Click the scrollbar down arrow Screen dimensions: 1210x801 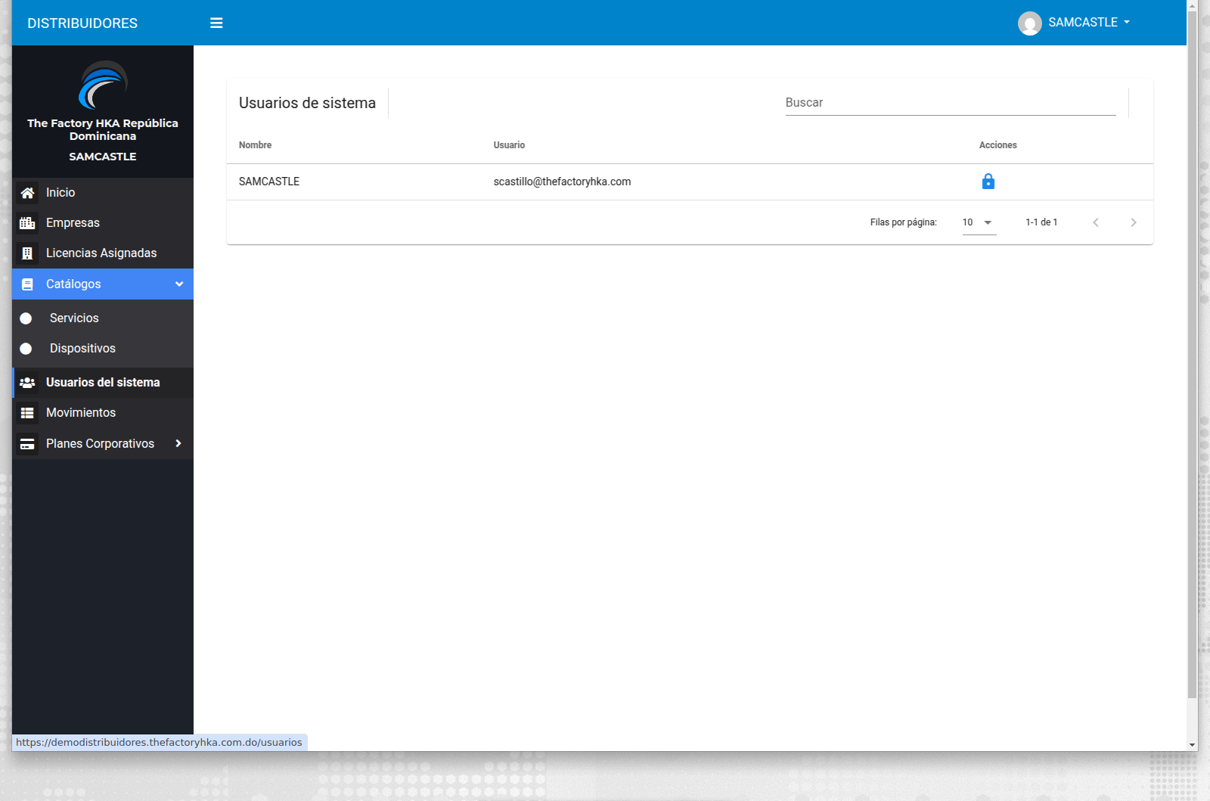pos(1192,745)
